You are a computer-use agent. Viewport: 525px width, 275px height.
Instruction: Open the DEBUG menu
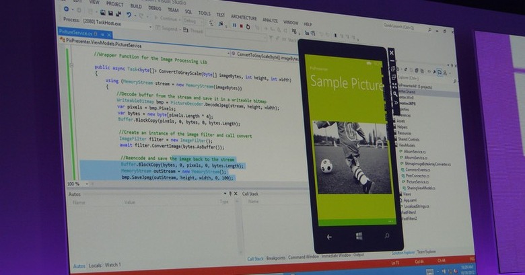tap(154, 8)
